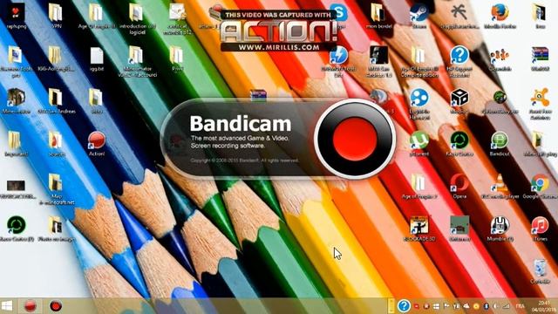Click the FRA keyboard language indicator

[520, 306]
